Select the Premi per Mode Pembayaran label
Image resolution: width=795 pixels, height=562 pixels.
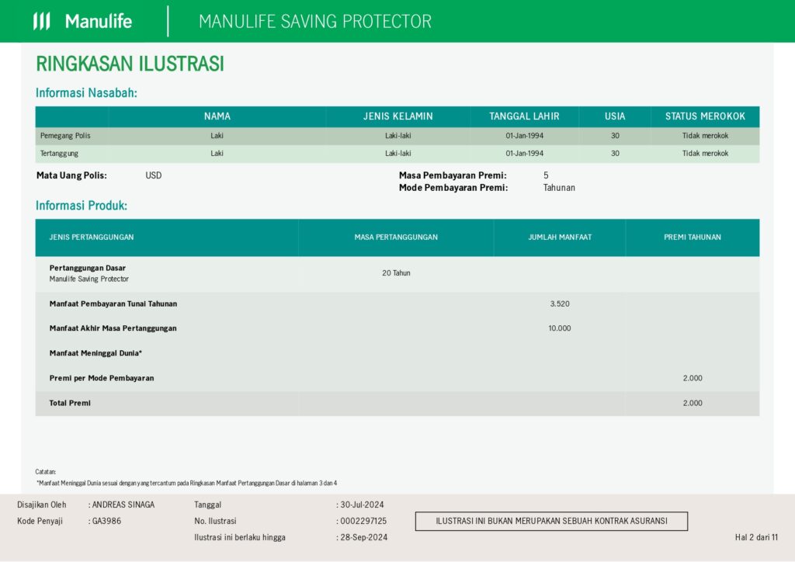click(102, 378)
